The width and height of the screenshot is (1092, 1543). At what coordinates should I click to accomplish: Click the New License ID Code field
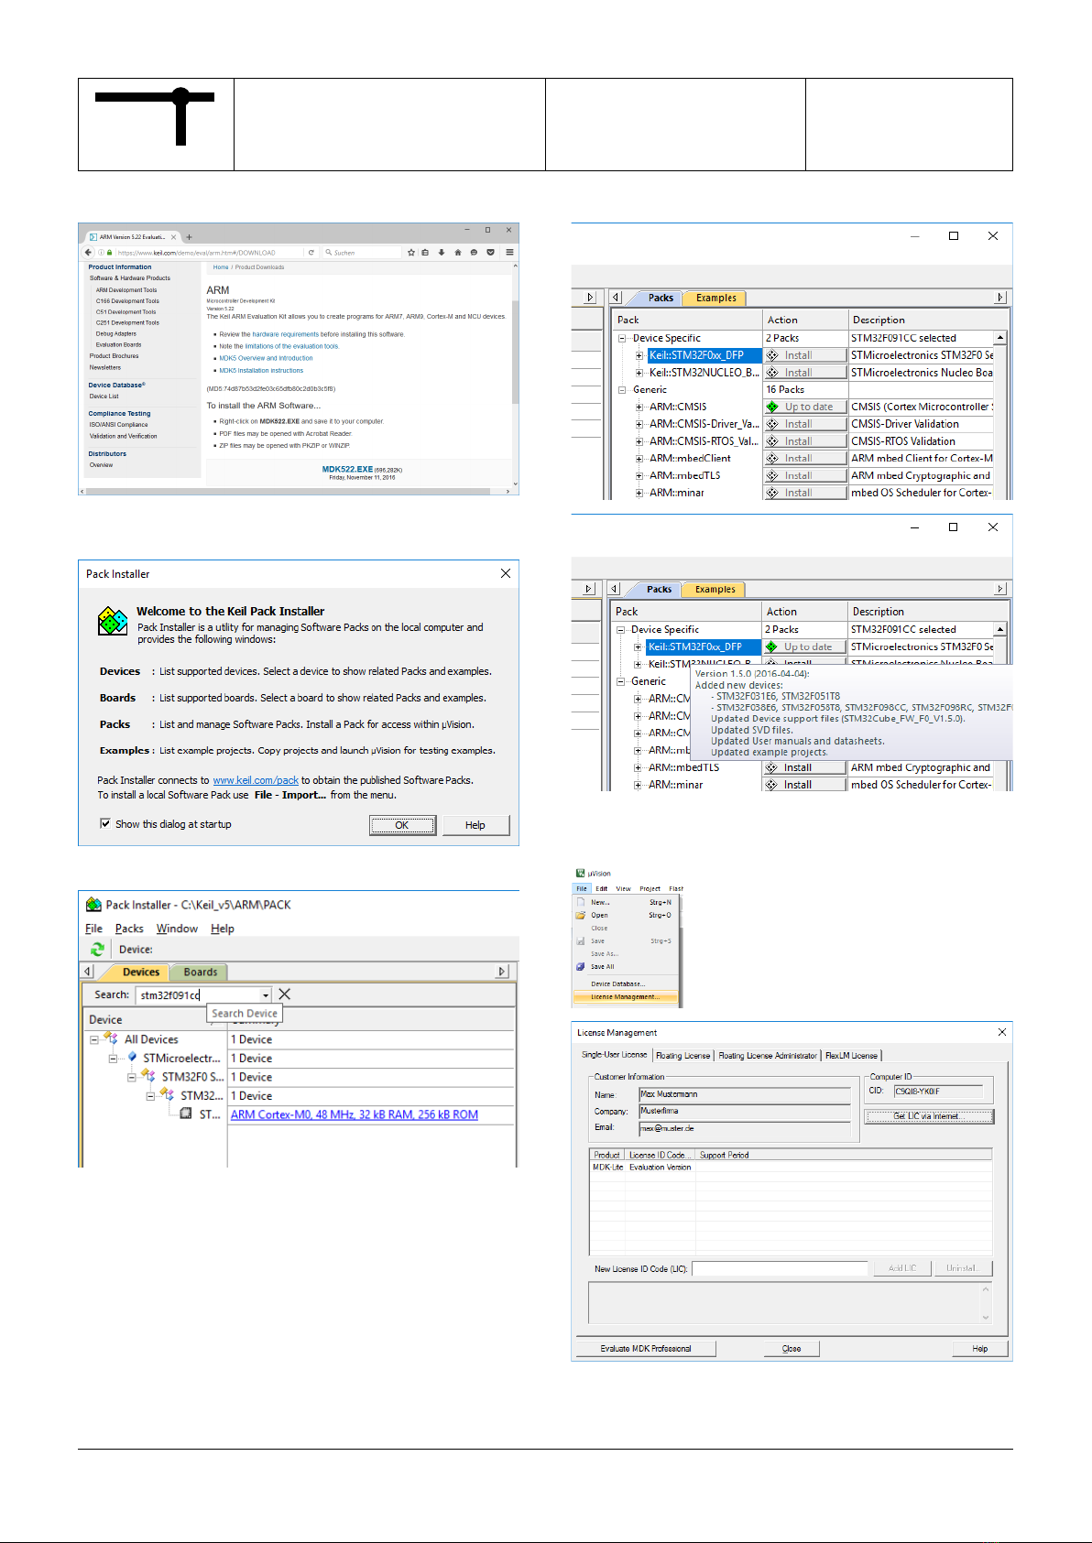click(780, 1269)
